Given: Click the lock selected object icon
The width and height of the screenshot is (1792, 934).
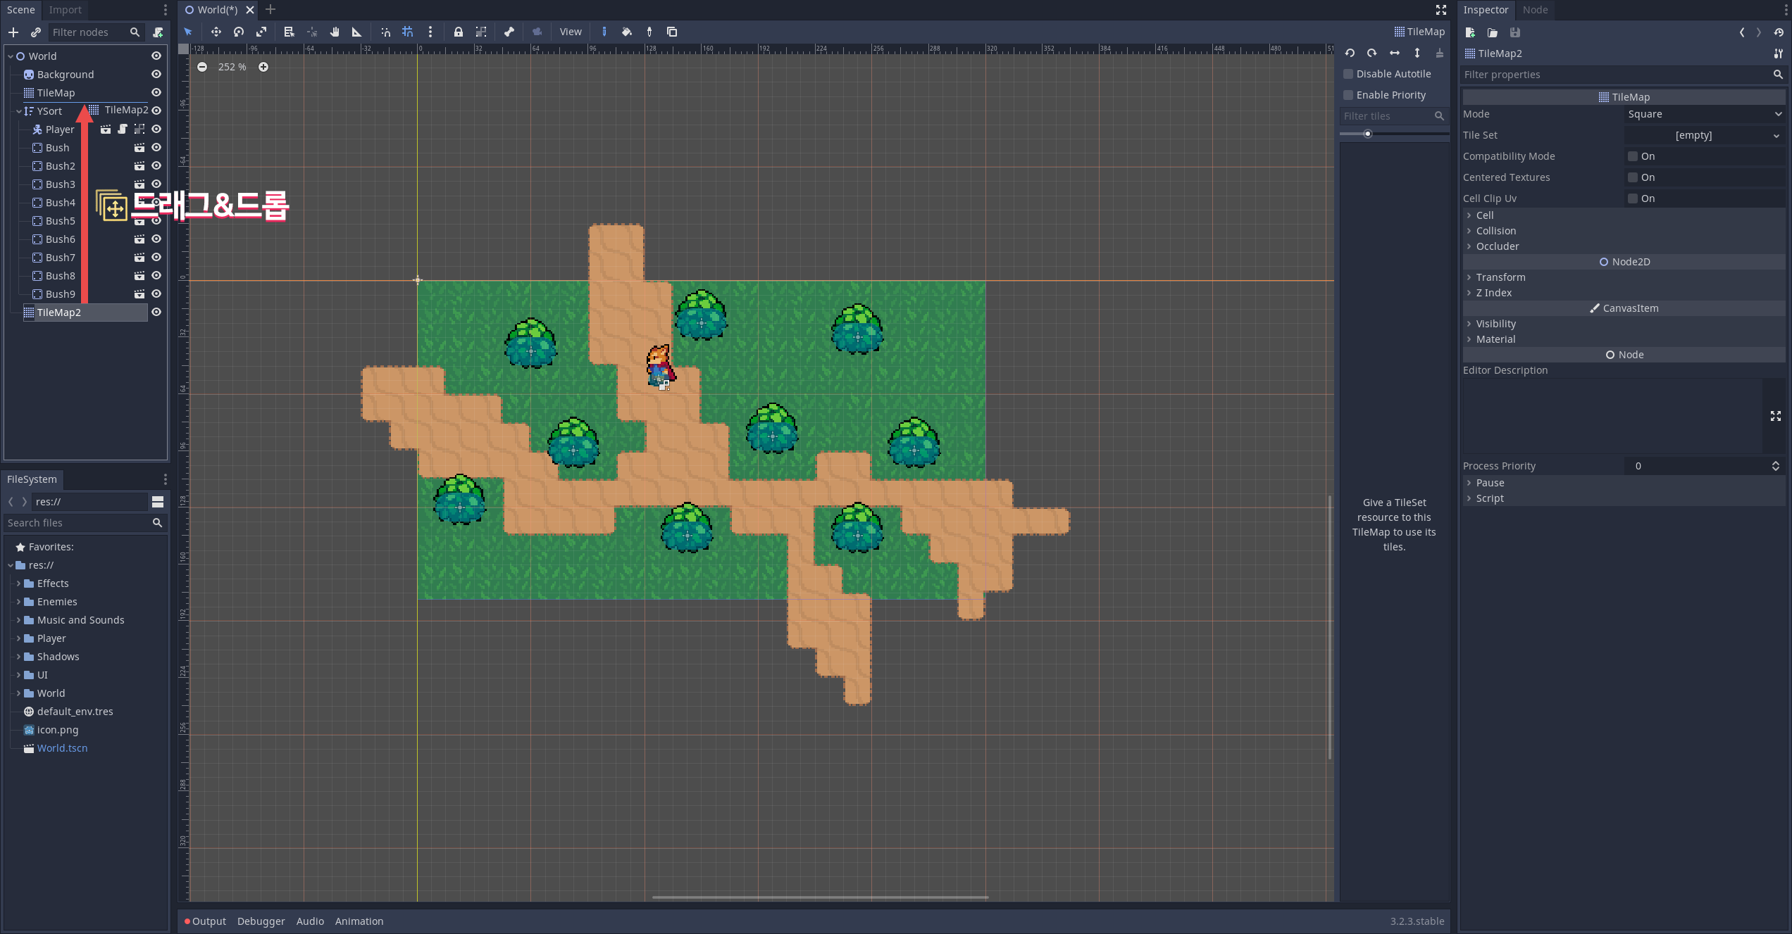Looking at the screenshot, I should pos(459,32).
